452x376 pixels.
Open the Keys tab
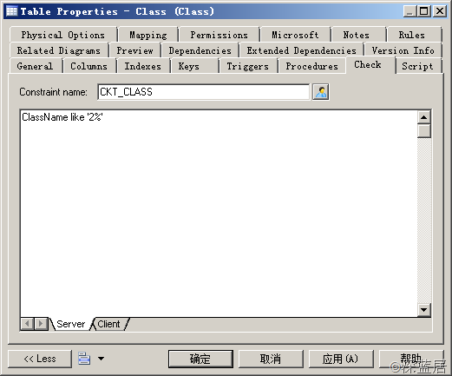pos(189,66)
